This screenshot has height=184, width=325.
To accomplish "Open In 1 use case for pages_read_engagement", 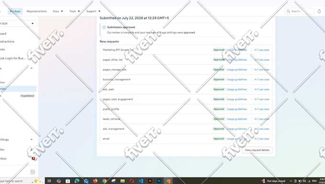I will (x=262, y=99).
